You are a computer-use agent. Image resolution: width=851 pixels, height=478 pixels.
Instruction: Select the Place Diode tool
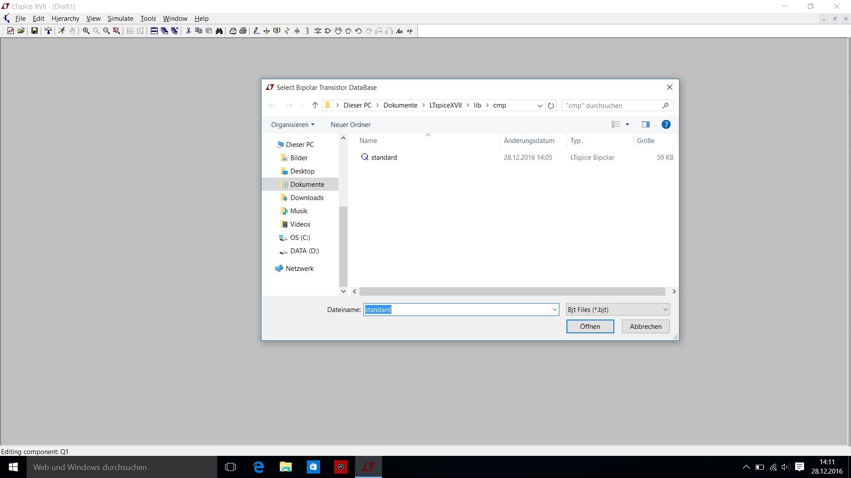click(318, 31)
